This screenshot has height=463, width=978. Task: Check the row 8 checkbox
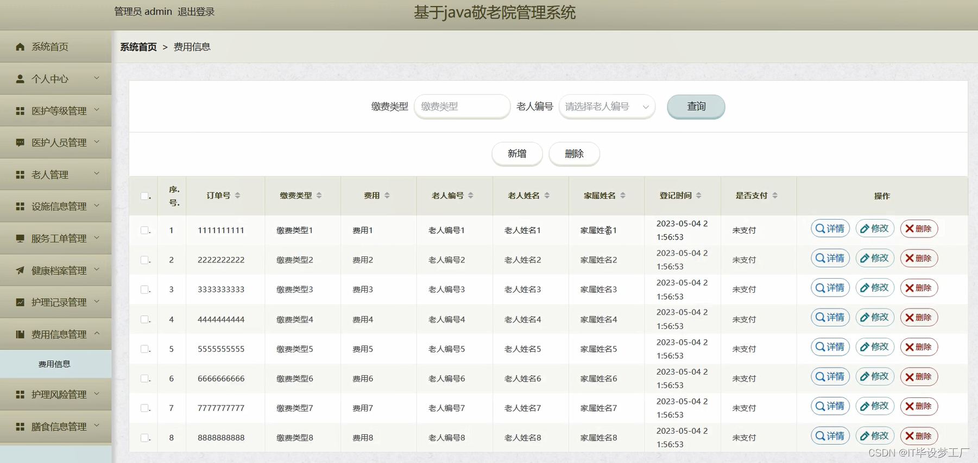pyautogui.click(x=144, y=438)
